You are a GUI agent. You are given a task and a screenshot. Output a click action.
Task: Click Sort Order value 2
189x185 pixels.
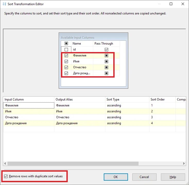pos(162,111)
